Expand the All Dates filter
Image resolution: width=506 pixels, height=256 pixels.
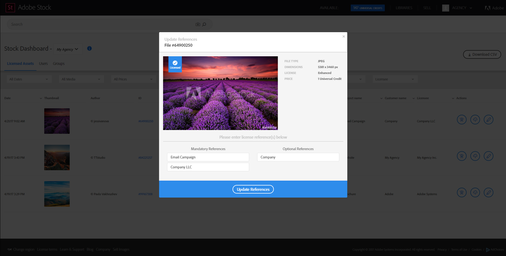pyautogui.click(x=29, y=79)
